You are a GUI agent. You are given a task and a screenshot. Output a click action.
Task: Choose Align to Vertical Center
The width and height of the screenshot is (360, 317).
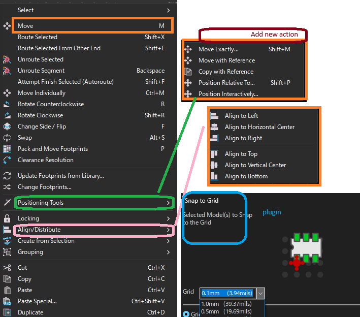click(255, 165)
